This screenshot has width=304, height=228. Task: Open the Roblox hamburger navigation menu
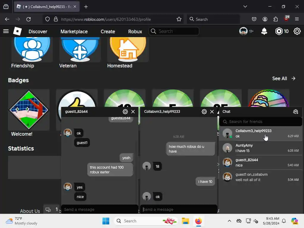(x=6, y=31)
